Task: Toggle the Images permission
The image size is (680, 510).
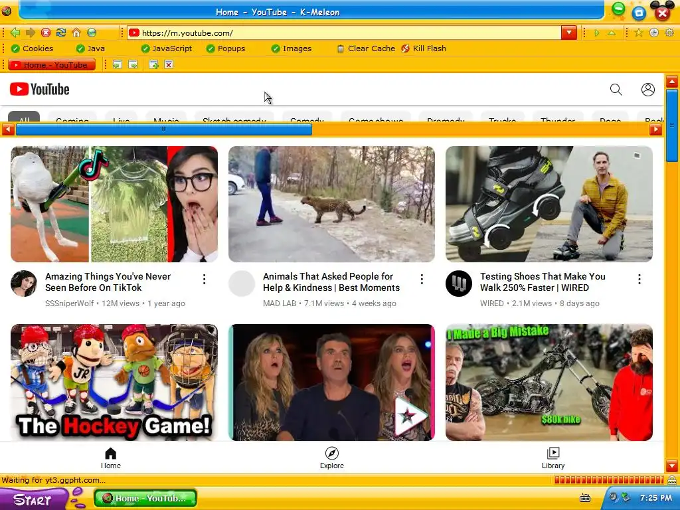Action: coord(292,48)
